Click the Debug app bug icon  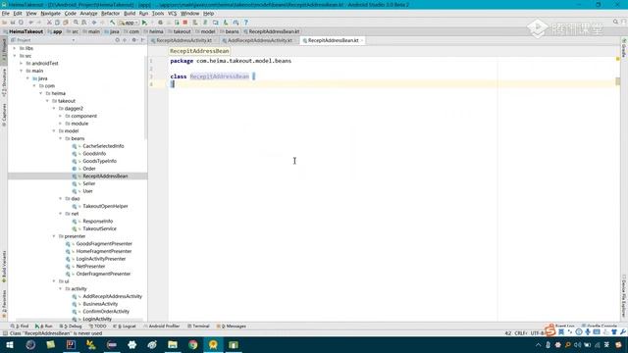click(160, 23)
